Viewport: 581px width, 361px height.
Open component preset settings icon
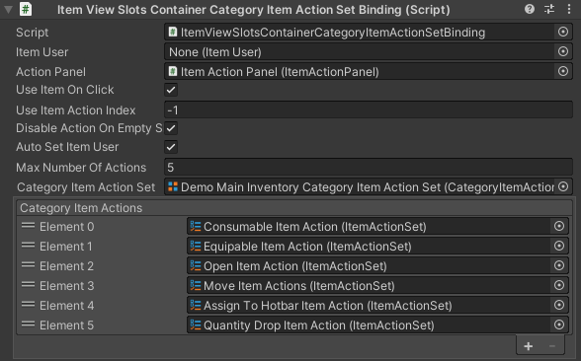pyautogui.click(x=549, y=9)
